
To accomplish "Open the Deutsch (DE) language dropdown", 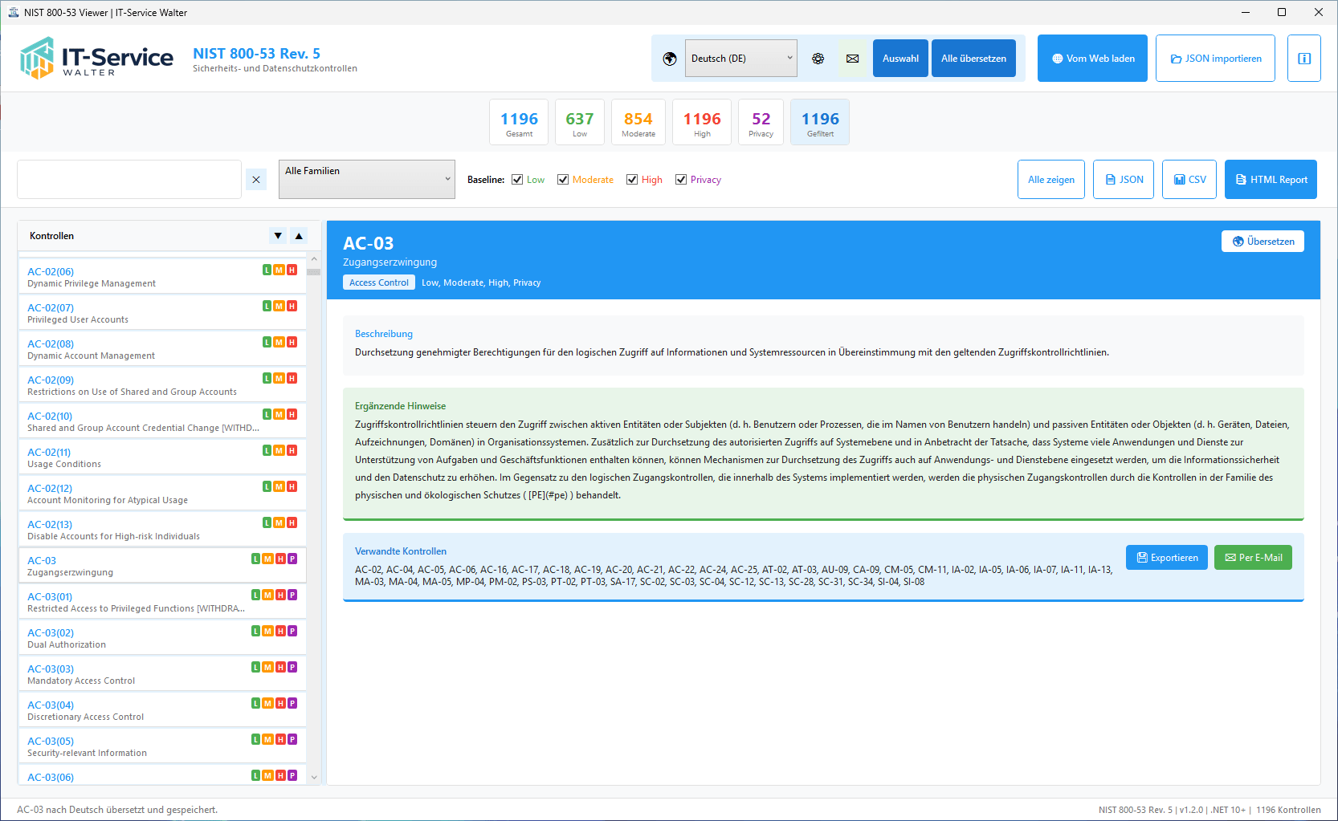I will tap(740, 59).
